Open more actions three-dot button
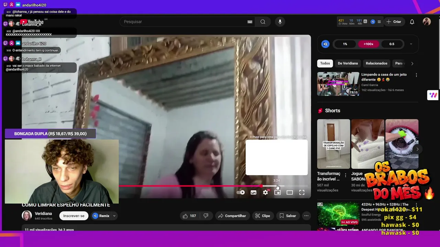 tap(306, 216)
